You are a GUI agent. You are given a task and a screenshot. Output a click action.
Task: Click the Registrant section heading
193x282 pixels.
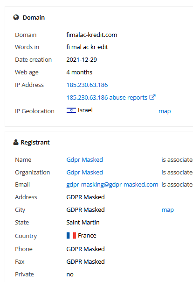click(35, 143)
